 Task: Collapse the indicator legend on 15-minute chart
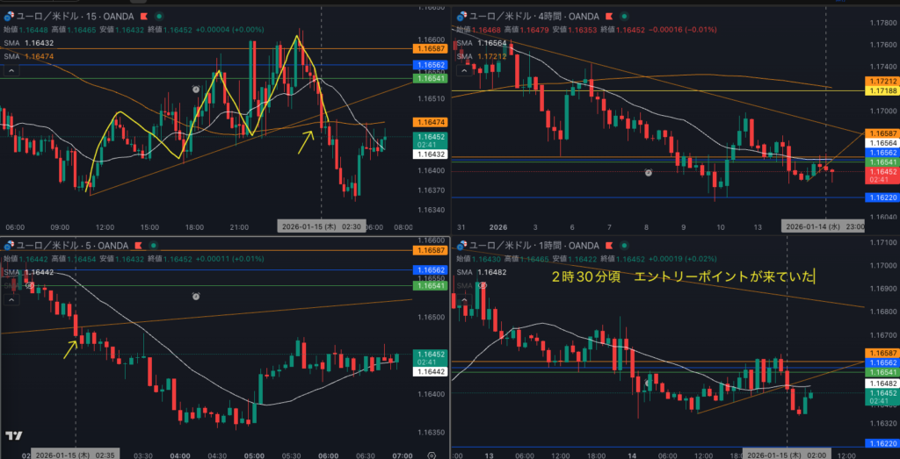click(11, 72)
